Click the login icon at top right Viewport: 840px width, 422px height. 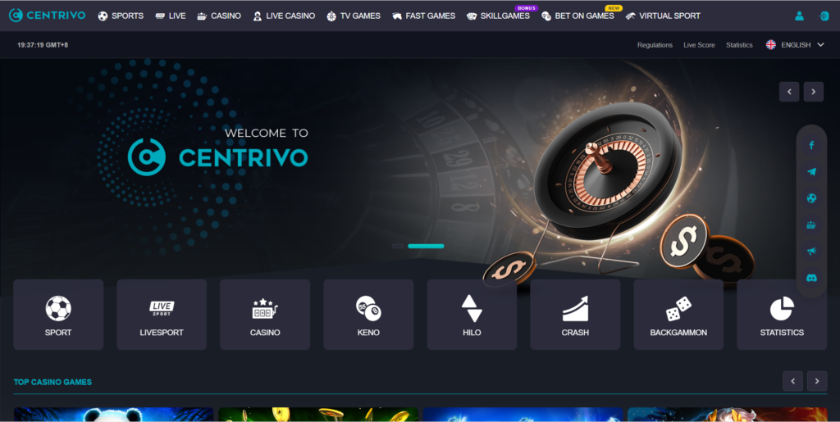[x=824, y=16]
